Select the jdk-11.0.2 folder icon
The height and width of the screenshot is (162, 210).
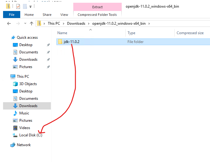tap(60, 42)
